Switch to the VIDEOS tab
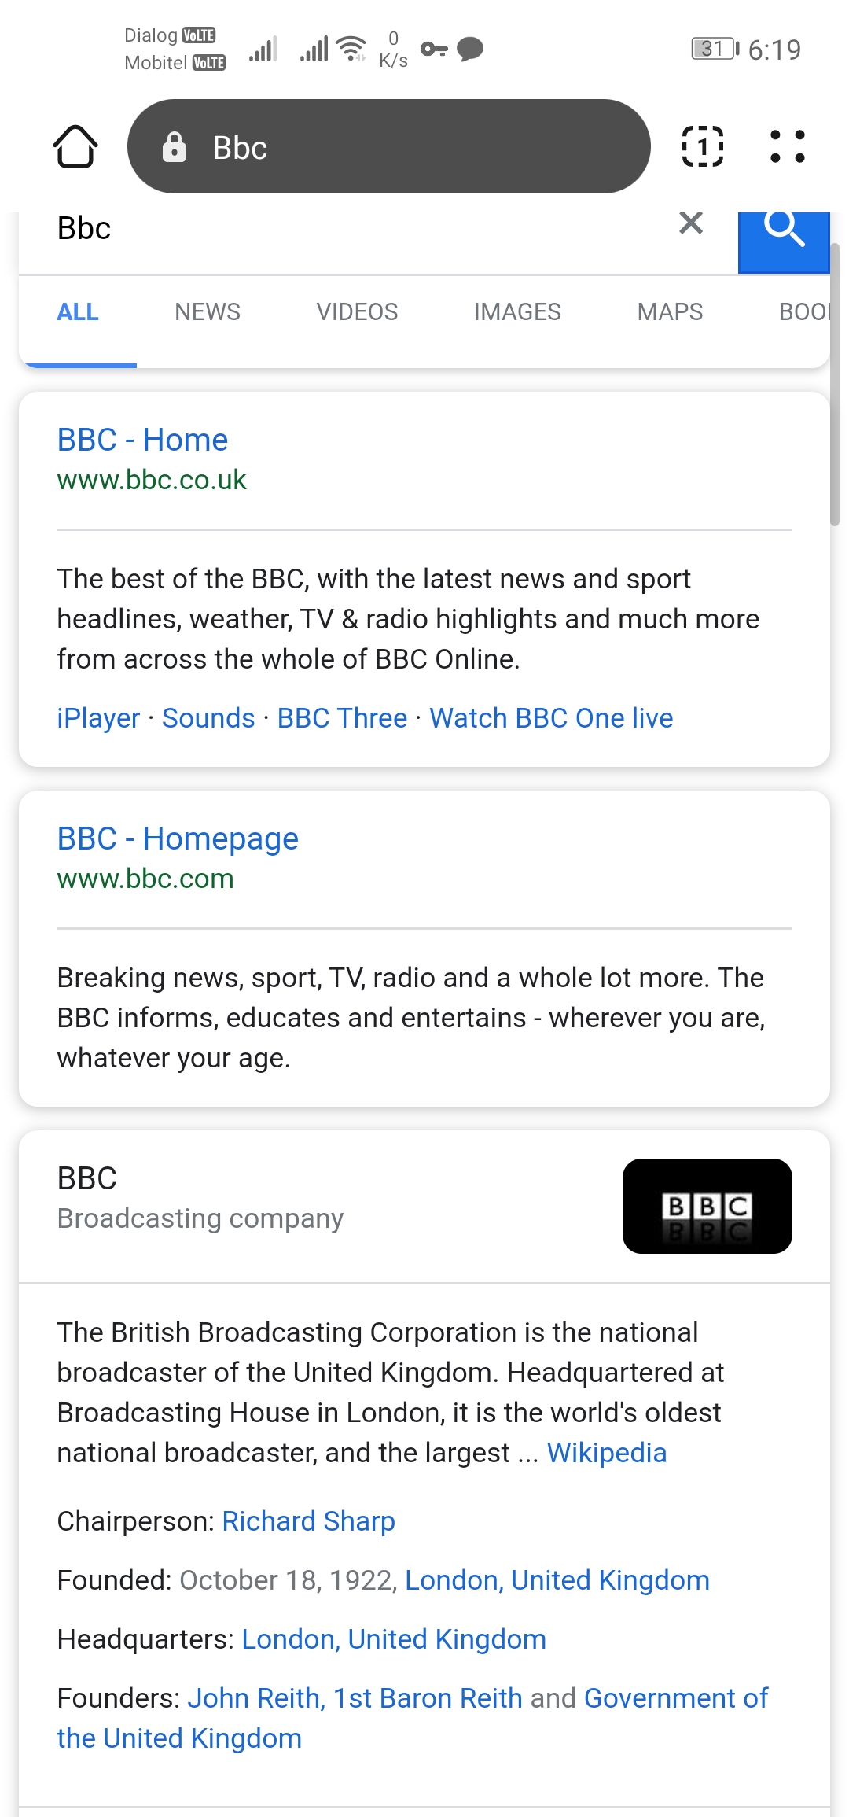 tap(357, 312)
